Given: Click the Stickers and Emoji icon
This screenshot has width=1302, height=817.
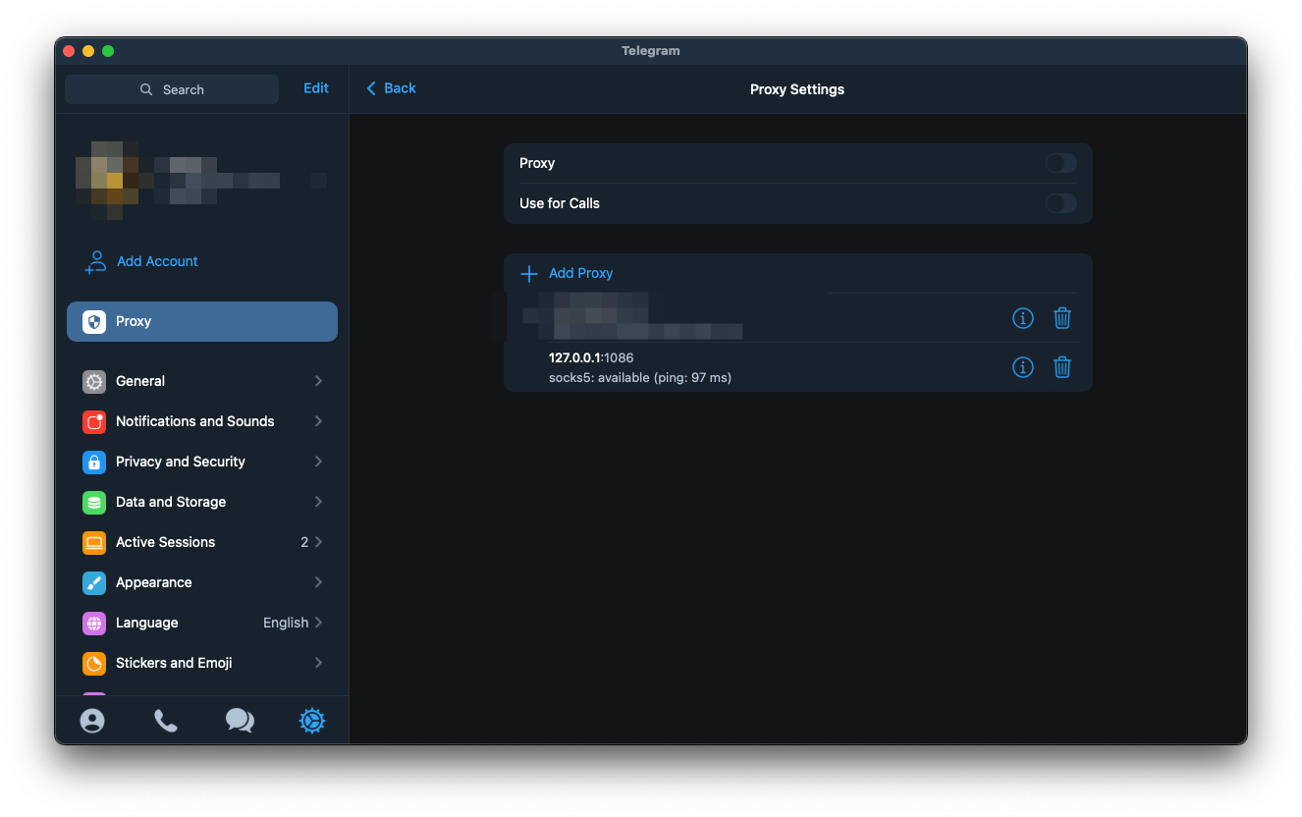Looking at the screenshot, I should click(x=94, y=663).
